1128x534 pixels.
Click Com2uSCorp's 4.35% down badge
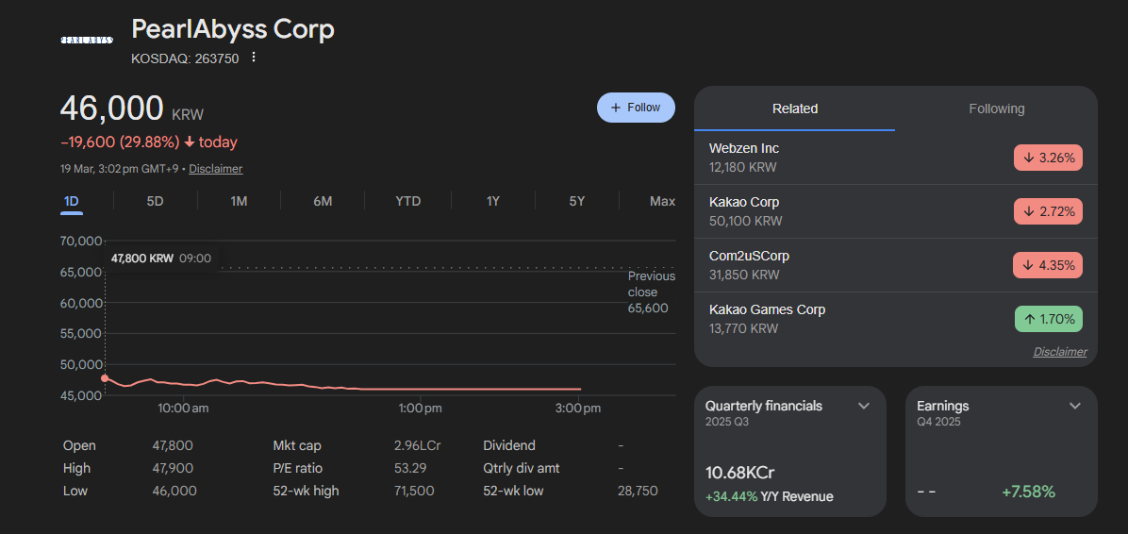pyautogui.click(x=1048, y=265)
